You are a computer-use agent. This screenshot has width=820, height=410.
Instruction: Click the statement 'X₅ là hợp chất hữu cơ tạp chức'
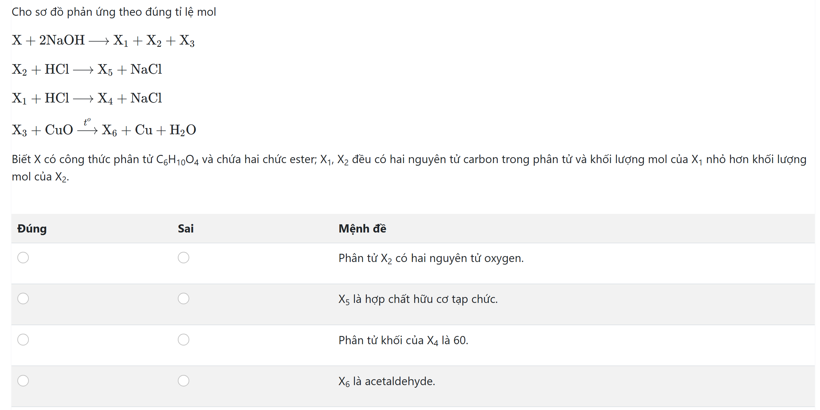418,299
